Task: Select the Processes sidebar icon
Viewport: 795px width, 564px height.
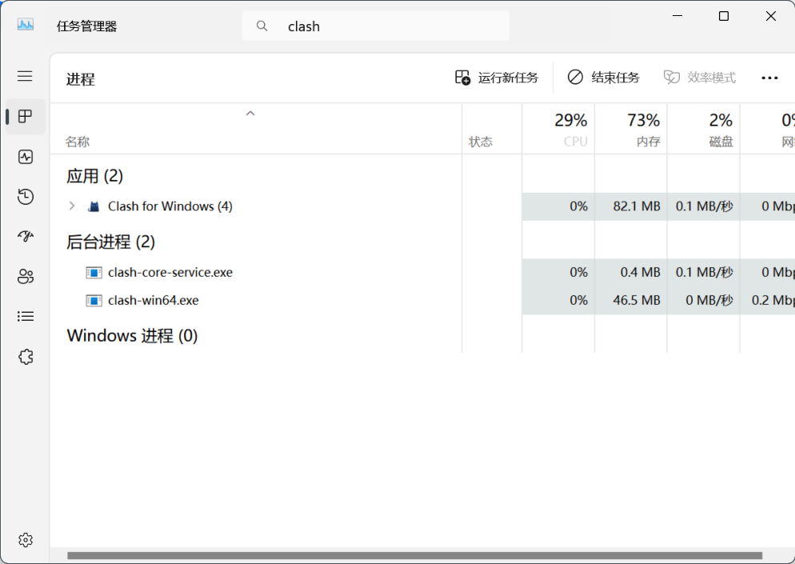Action: tap(25, 116)
